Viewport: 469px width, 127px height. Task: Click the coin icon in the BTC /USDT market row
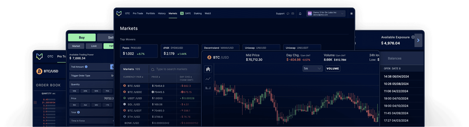tap(124, 110)
